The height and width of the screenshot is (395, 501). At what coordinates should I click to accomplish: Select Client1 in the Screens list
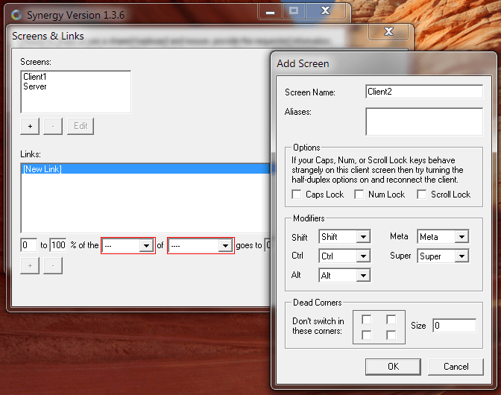coord(35,77)
